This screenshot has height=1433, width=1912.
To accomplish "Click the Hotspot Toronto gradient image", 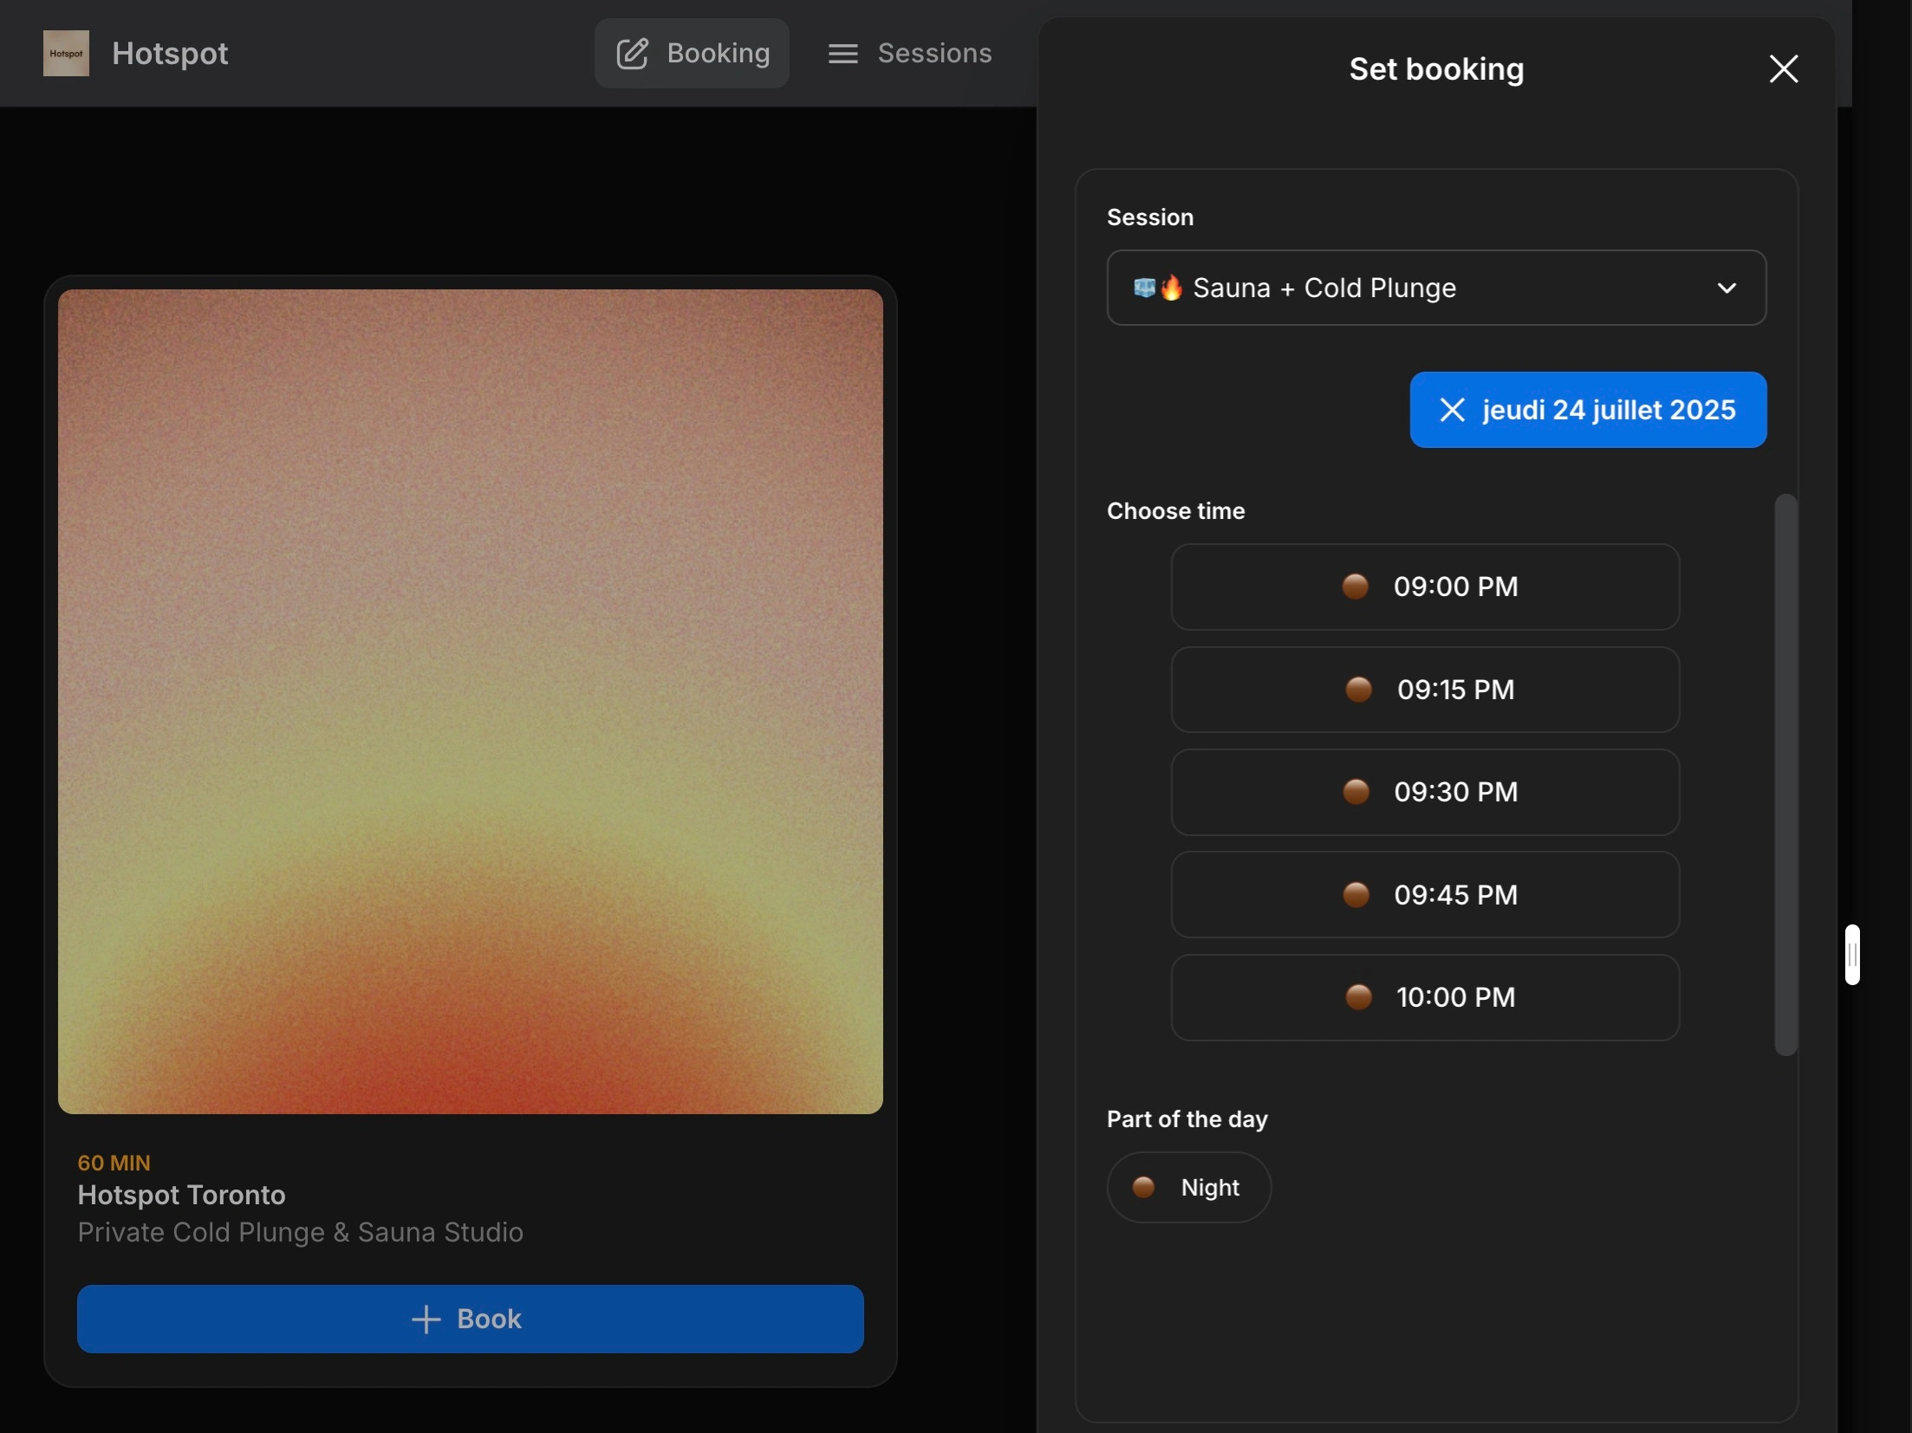I will point(471,701).
